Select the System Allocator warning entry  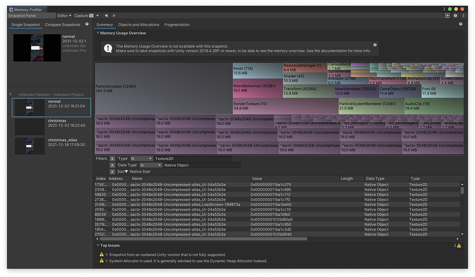pos(186,261)
